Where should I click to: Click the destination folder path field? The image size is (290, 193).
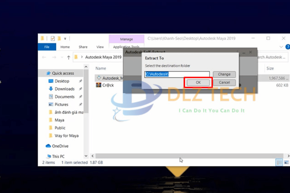pos(177,74)
